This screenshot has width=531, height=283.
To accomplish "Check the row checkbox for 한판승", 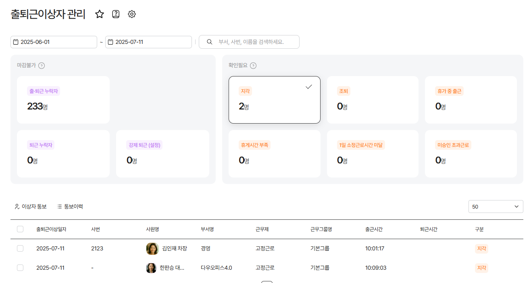I will coord(20,268).
